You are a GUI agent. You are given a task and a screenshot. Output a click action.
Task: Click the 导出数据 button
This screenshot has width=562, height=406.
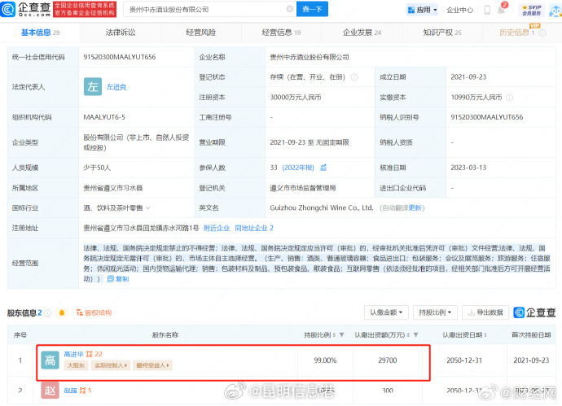[485, 312]
